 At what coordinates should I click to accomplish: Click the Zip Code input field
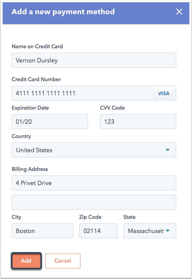(x=98, y=231)
